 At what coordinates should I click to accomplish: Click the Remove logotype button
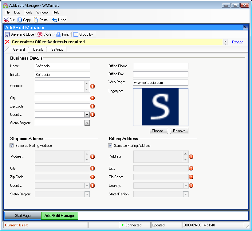179,131
